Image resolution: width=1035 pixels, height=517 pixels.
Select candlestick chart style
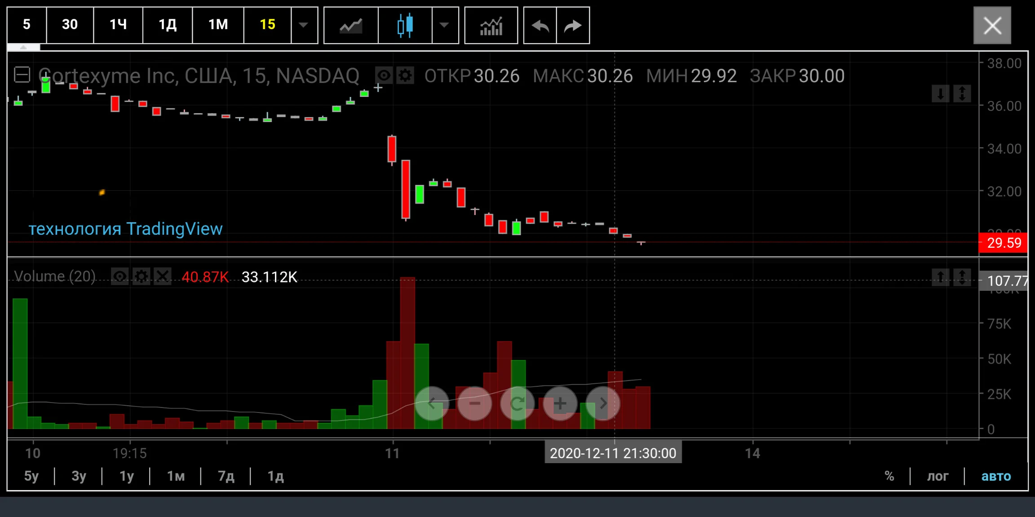click(405, 25)
